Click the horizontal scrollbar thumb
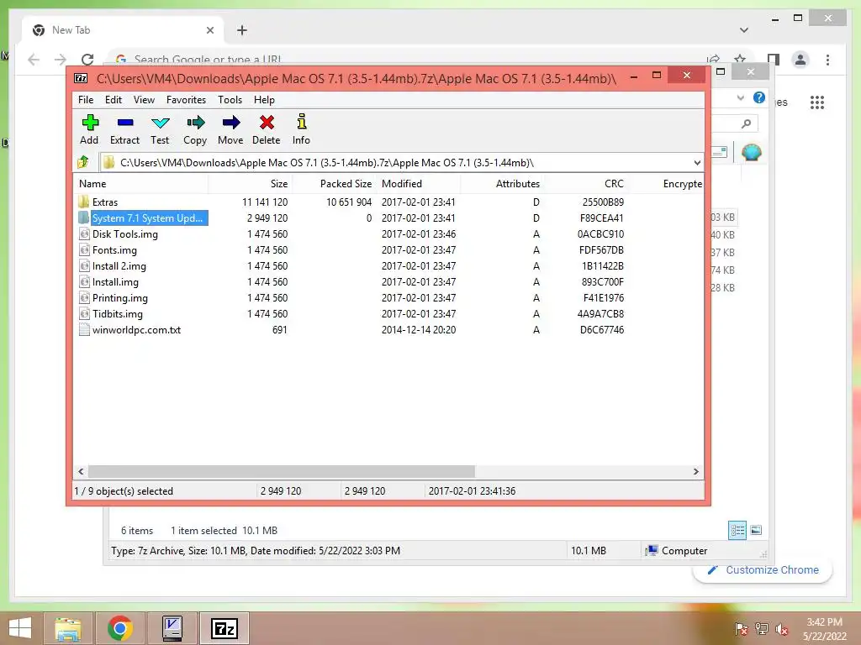This screenshot has height=645, width=861. 281,472
